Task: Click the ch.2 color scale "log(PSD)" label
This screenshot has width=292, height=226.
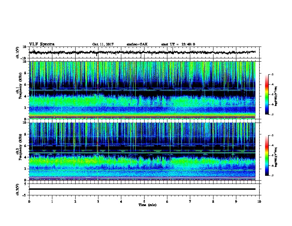Action: tap(276, 157)
